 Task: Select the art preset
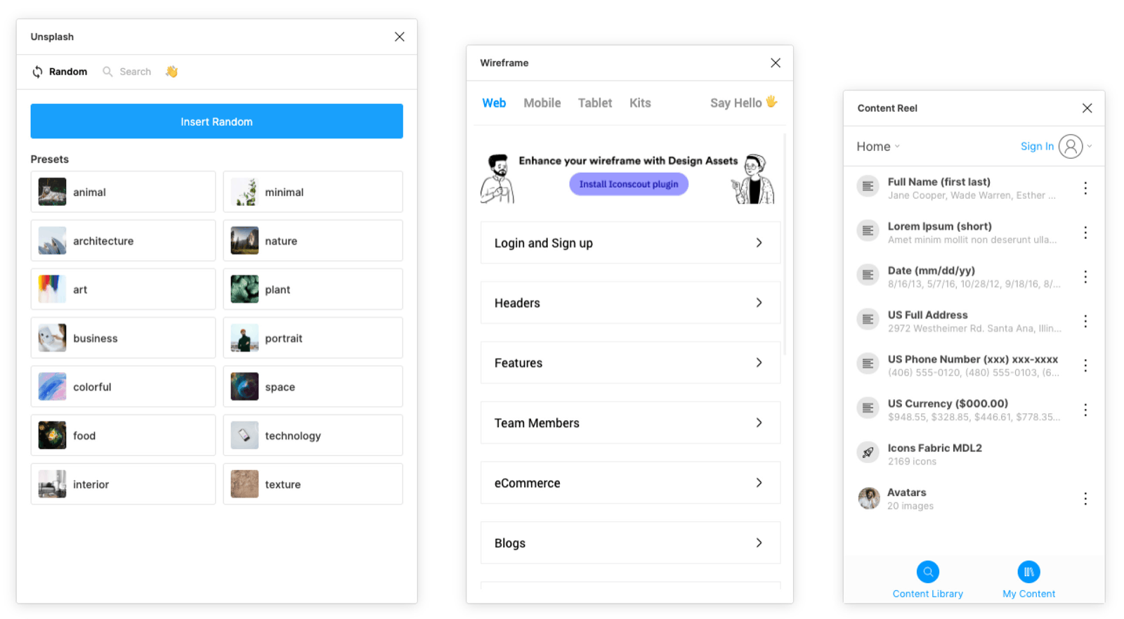[x=123, y=289]
